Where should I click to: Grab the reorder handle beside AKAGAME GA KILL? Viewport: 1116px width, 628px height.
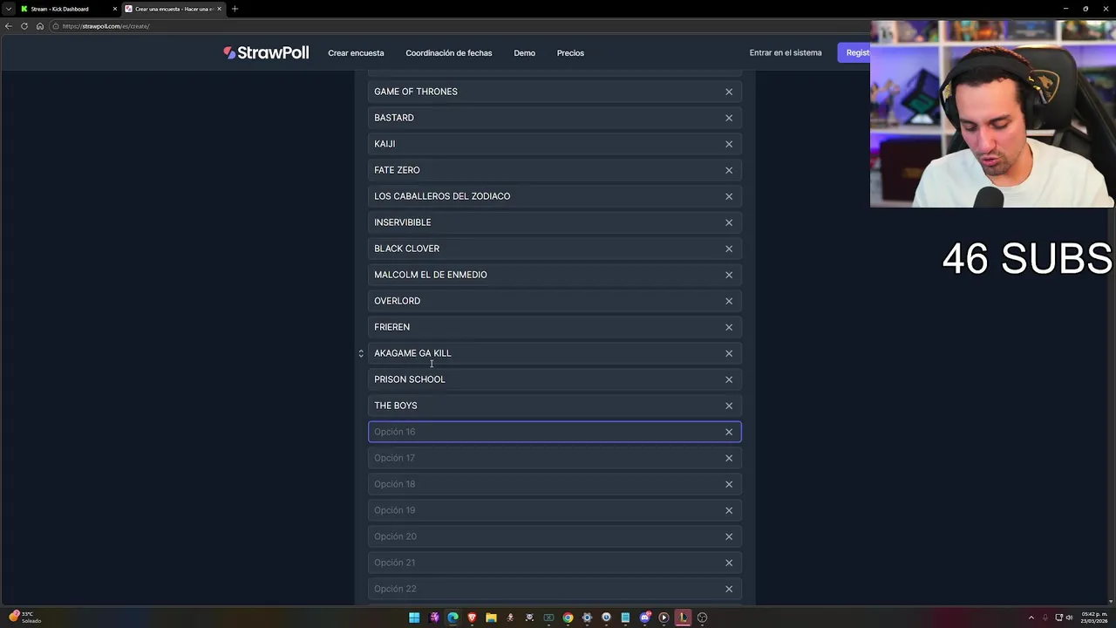(x=361, y=353)
